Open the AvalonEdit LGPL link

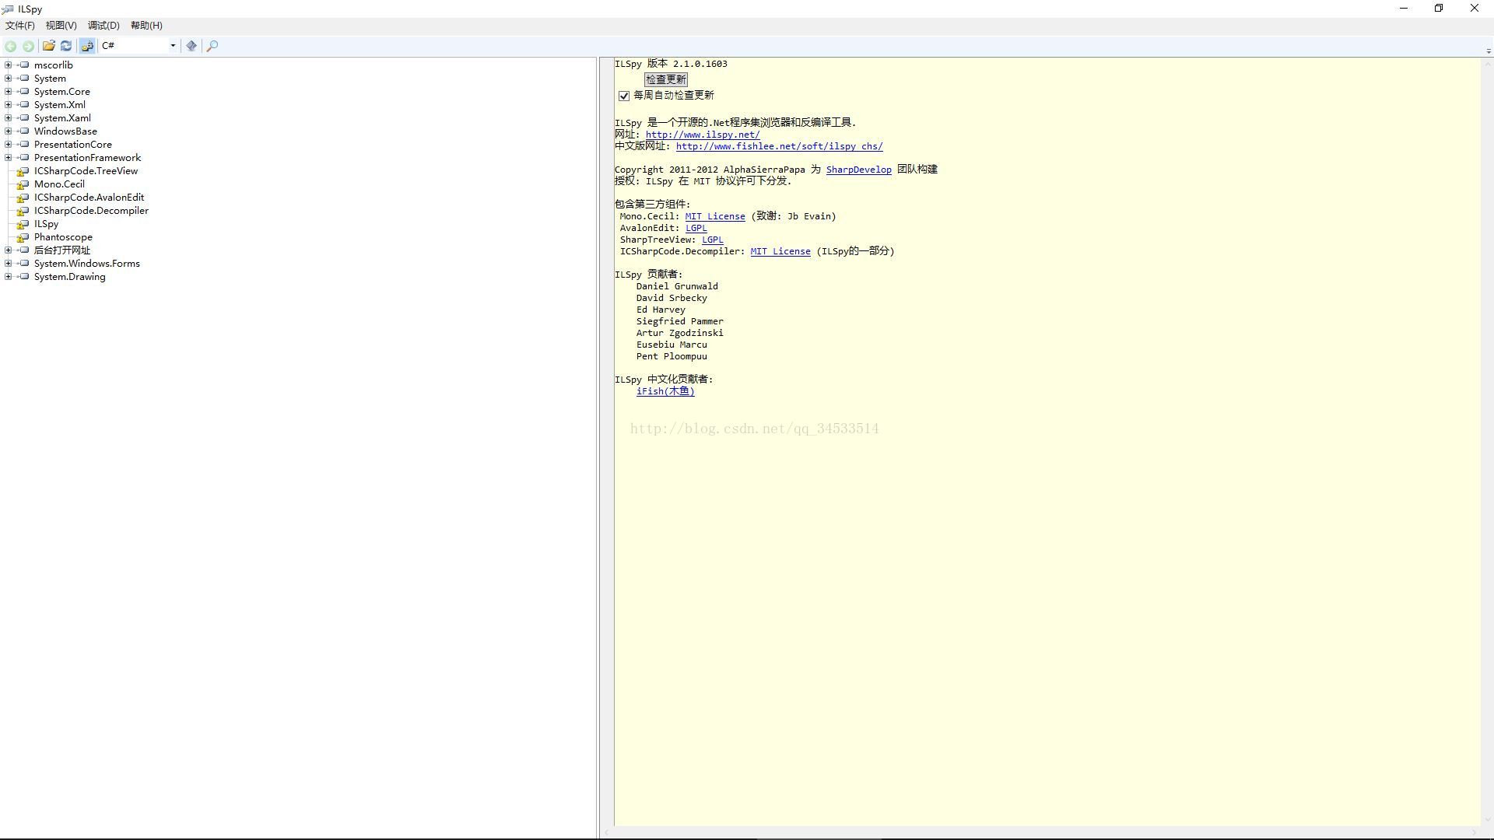click(696, 228)
